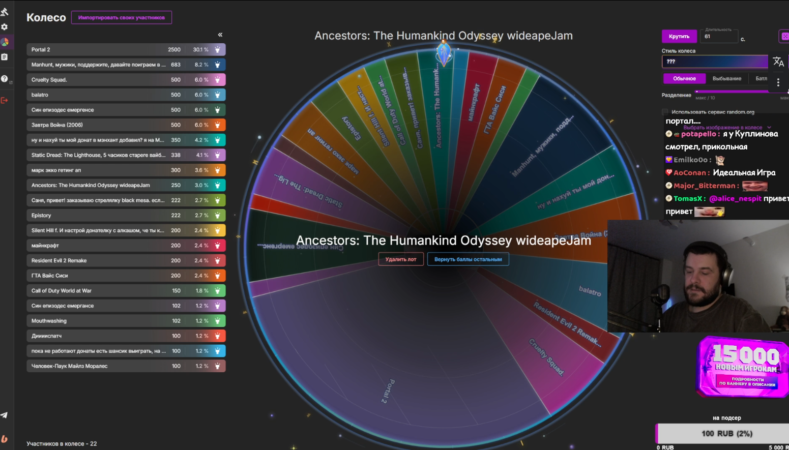Select the пока не работают донаты row

pyautogui.click(x=126, y=351)
